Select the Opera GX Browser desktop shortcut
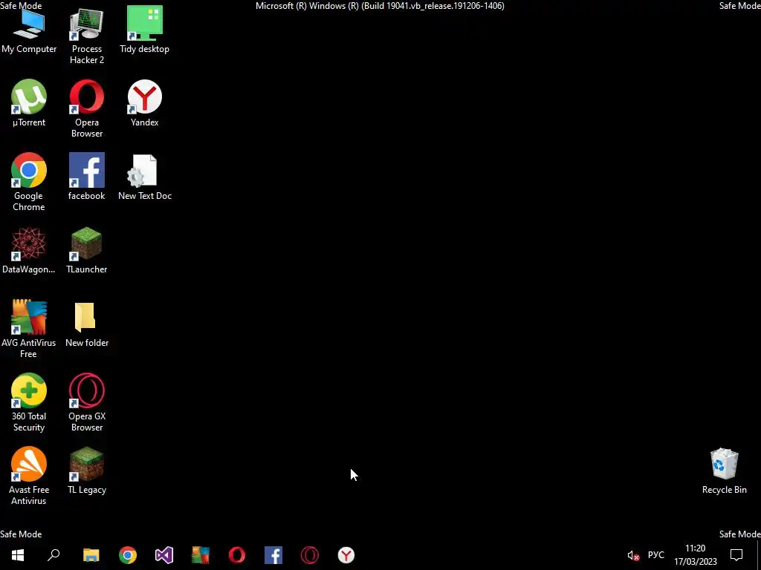Image resolution: width=761 pixels, height=570 pixels. click(87, 403)
